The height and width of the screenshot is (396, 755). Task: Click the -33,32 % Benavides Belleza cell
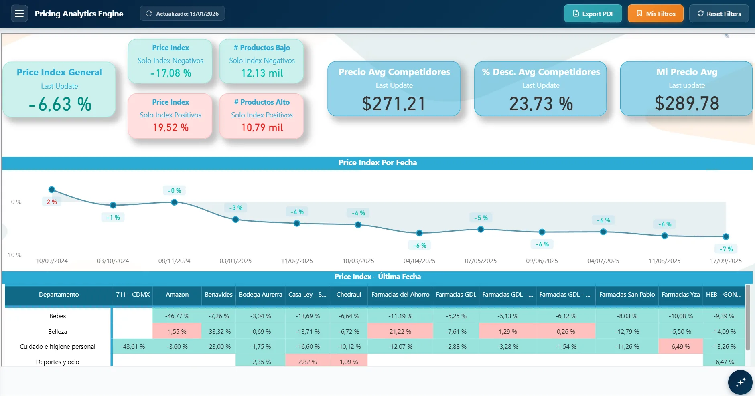(x=219, y=332)
